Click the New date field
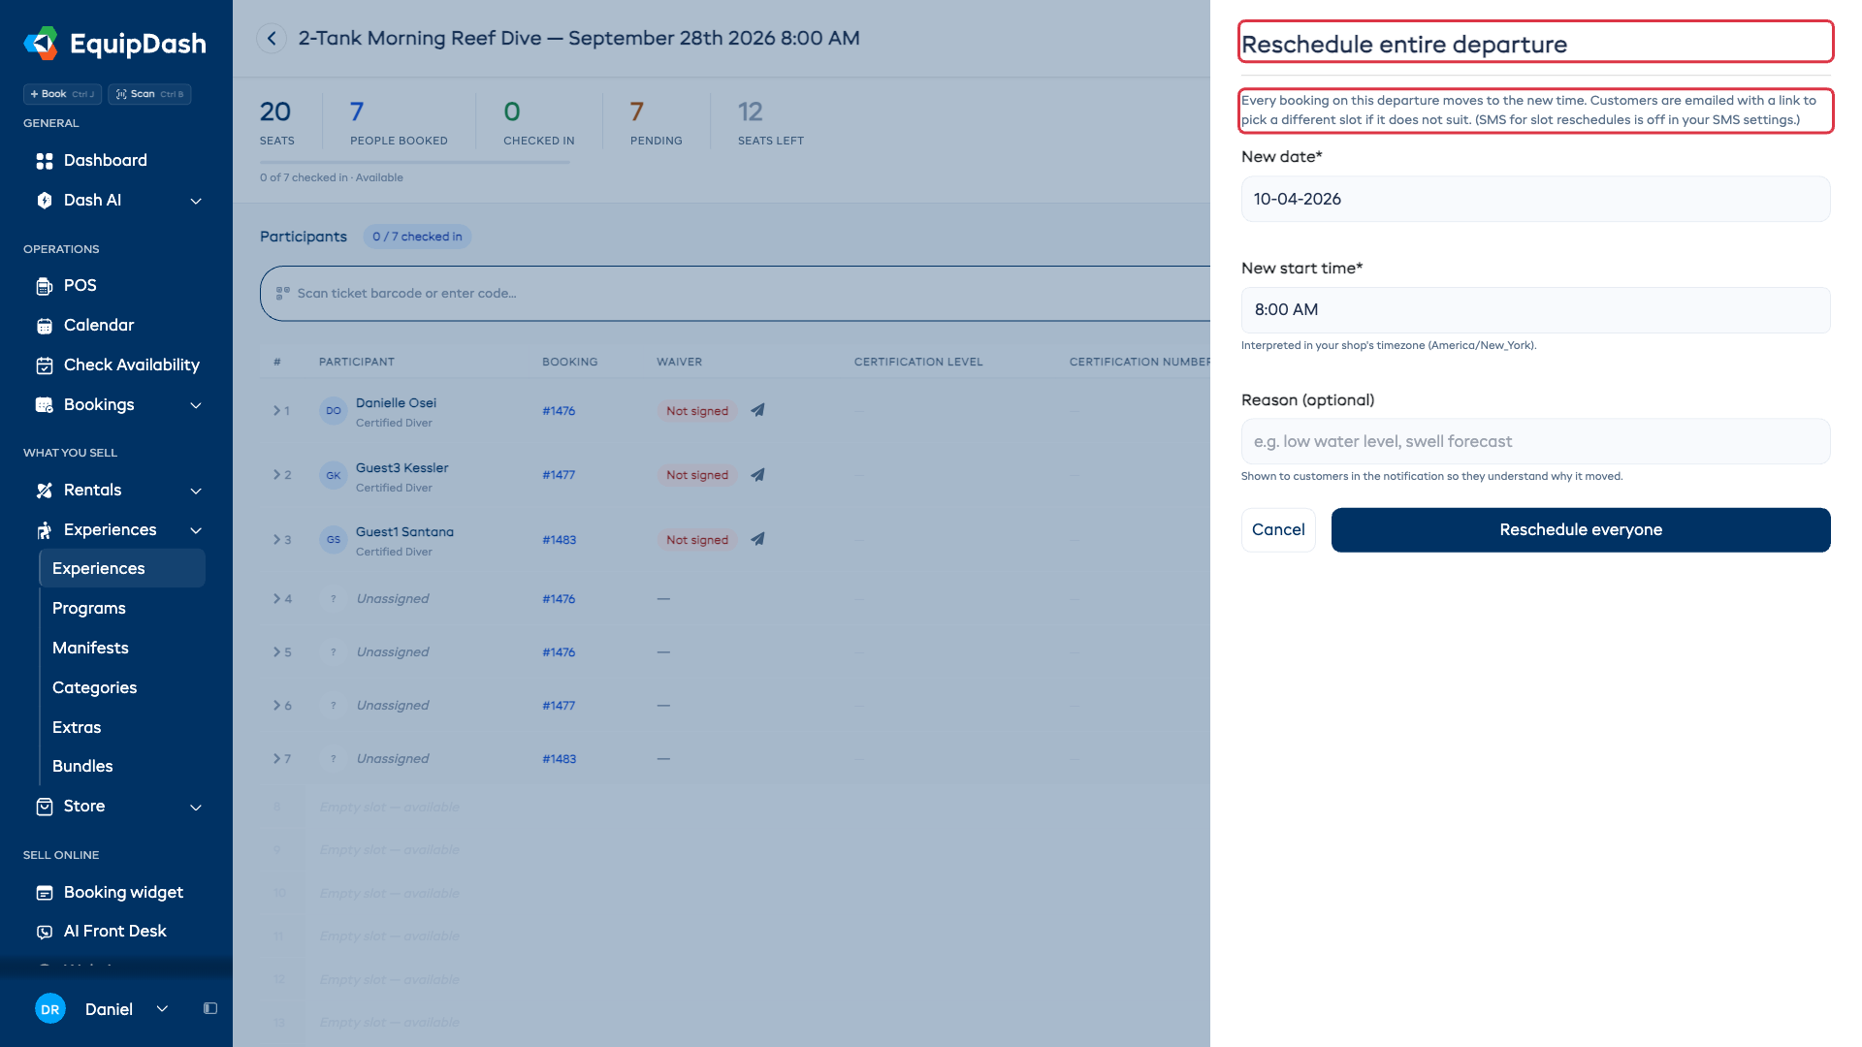Viewport: 1862px width, 1047px height. tap(1536, 199)
